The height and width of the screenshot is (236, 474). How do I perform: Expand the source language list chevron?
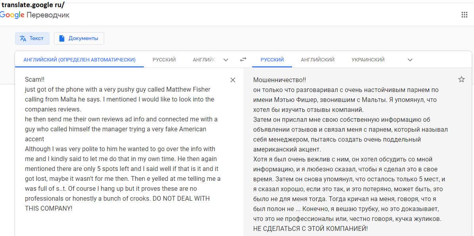coord(226,60)
